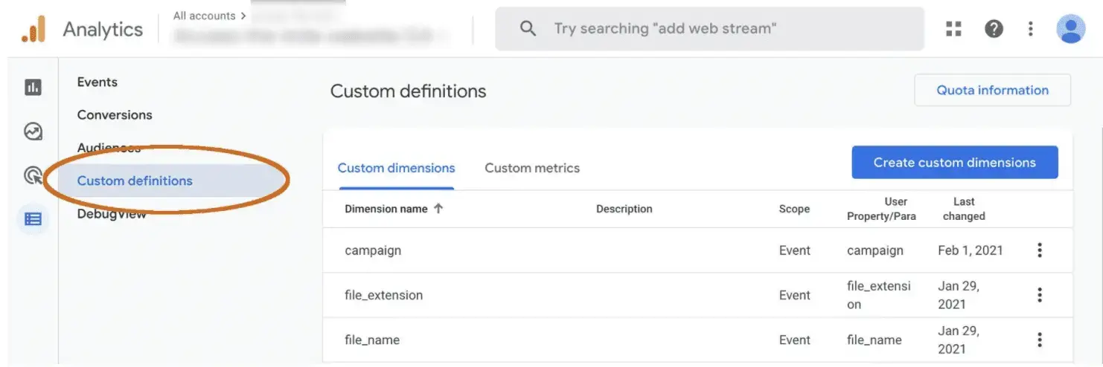Click the Quota information button
The image size is (1103, 367).
coord(992,90)
